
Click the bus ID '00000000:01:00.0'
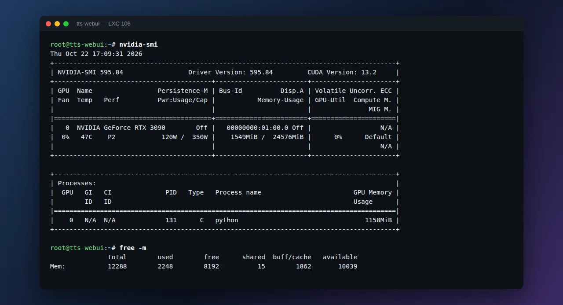point(258,128)
